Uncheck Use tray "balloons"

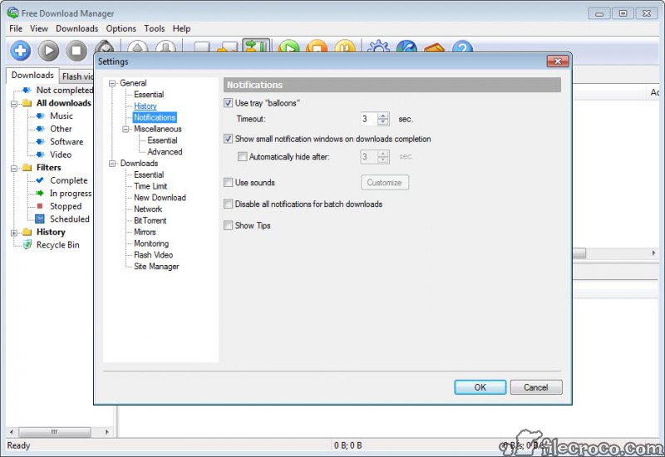pyautogui.click(x=228, y=102)
